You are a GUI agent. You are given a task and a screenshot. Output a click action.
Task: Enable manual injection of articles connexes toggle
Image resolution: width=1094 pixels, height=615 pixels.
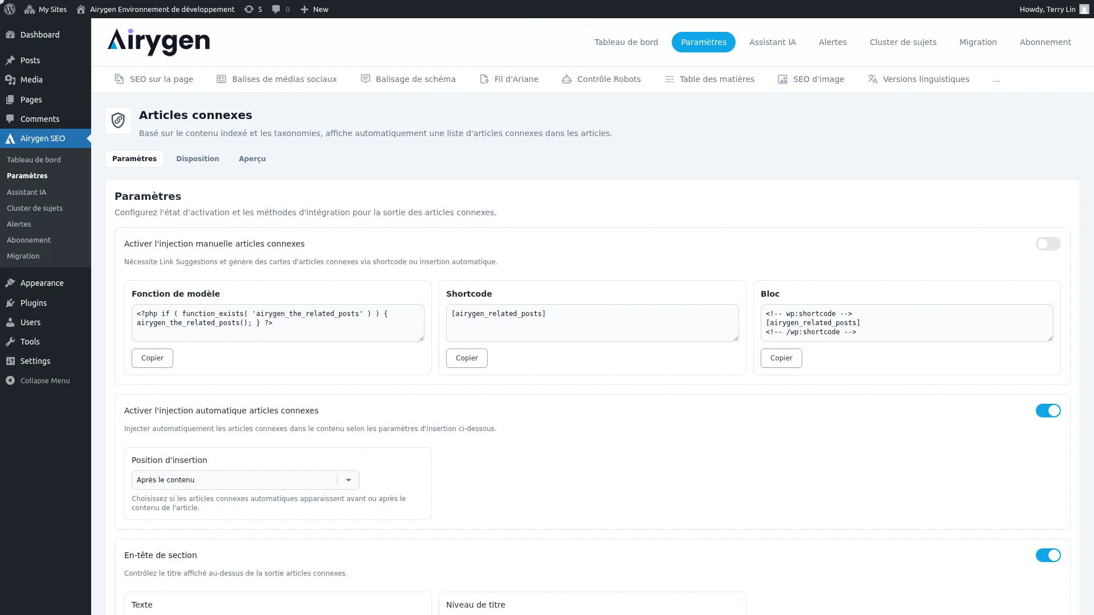[x=1048, y=244]
